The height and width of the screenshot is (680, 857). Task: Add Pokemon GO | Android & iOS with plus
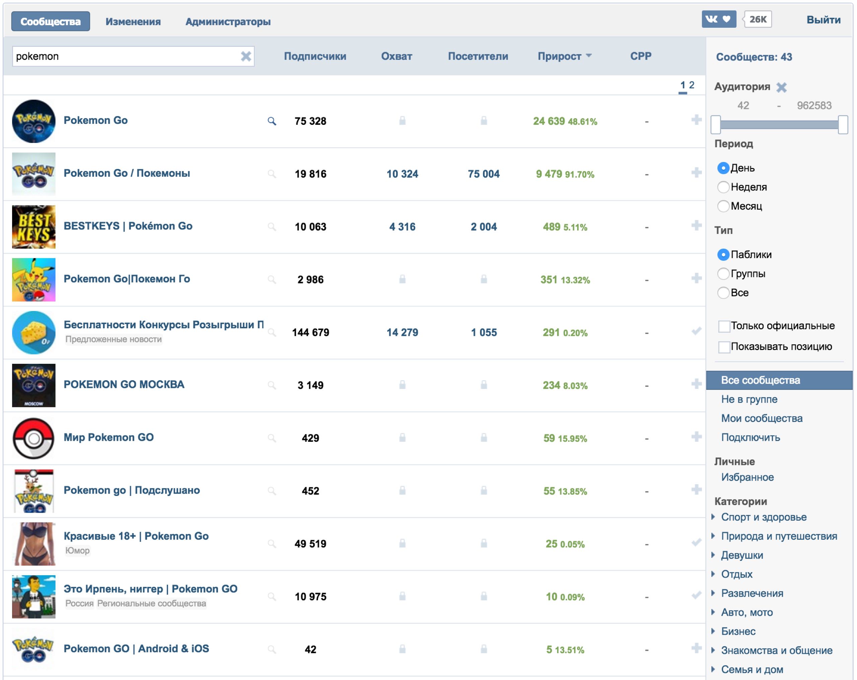[x=696, y=648]
